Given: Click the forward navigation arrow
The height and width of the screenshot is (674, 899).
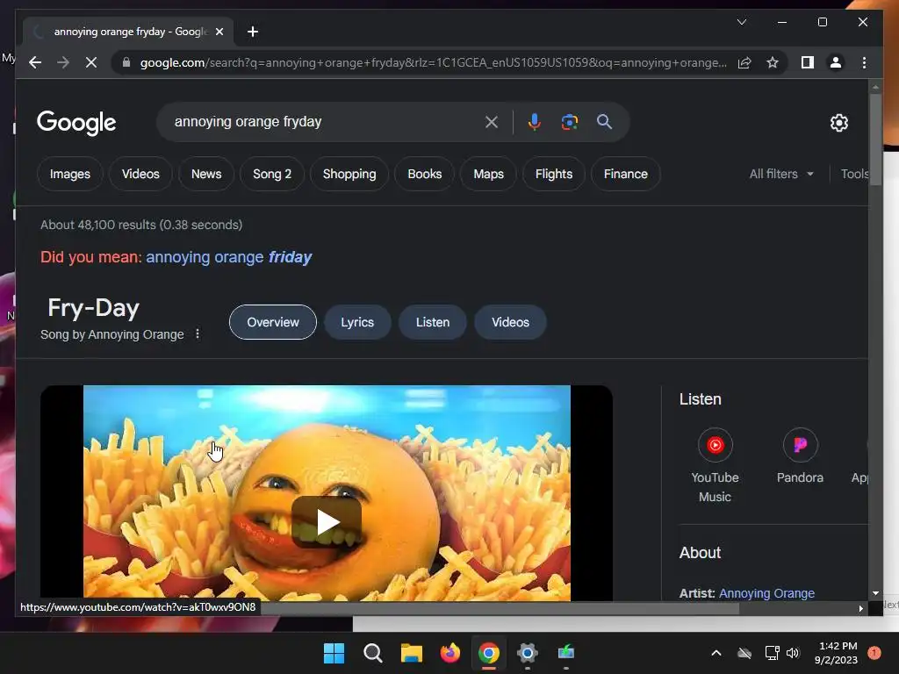Looking at the screenshot, I should click(63, 62).
